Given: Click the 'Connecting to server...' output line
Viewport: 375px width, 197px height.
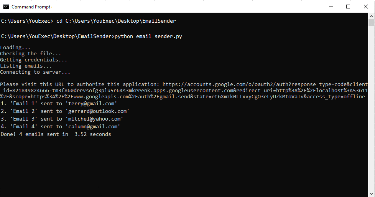Looking at the screenshot, I should 35,72.
